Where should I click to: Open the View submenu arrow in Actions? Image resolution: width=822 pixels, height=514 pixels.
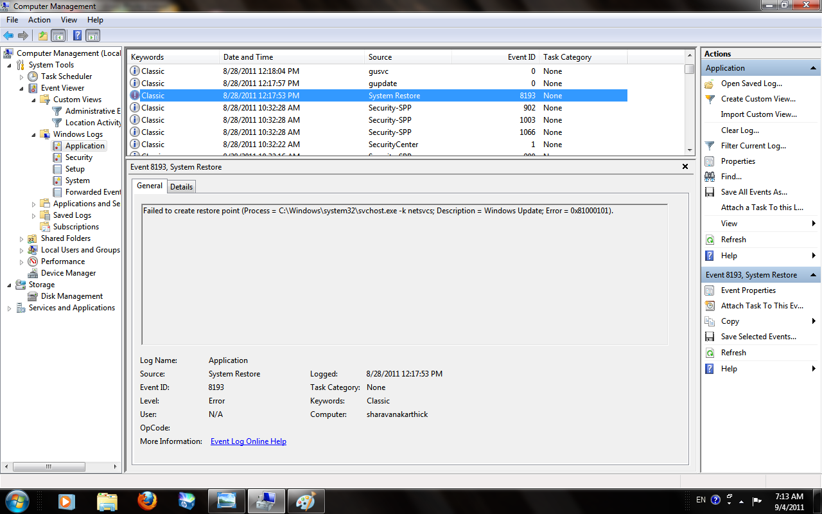coord(814,224)
